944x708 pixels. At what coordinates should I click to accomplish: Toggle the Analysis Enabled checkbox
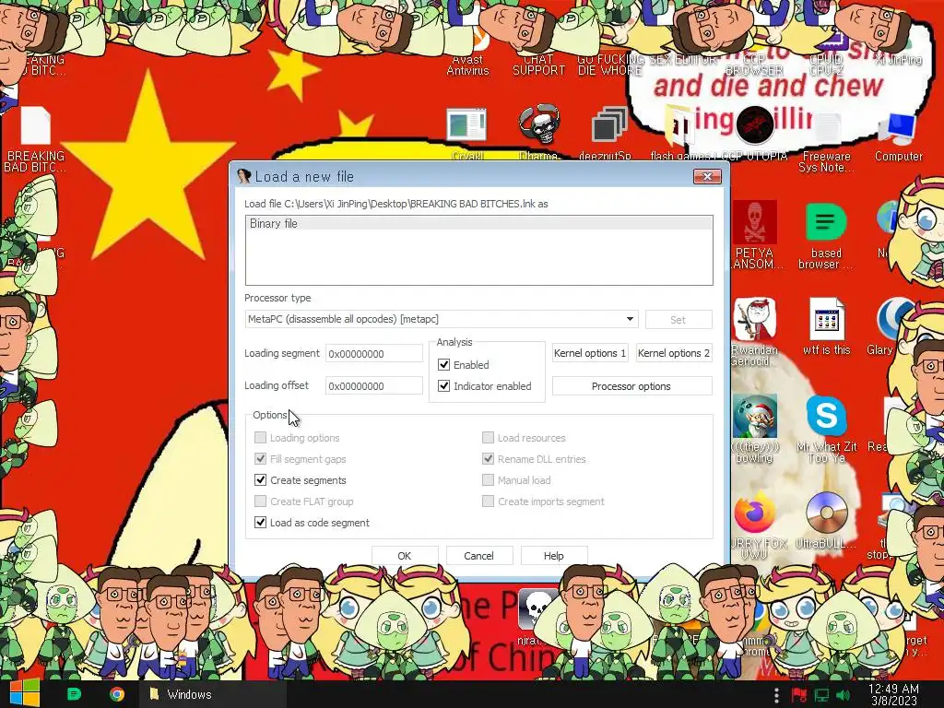tap(443, 365)
